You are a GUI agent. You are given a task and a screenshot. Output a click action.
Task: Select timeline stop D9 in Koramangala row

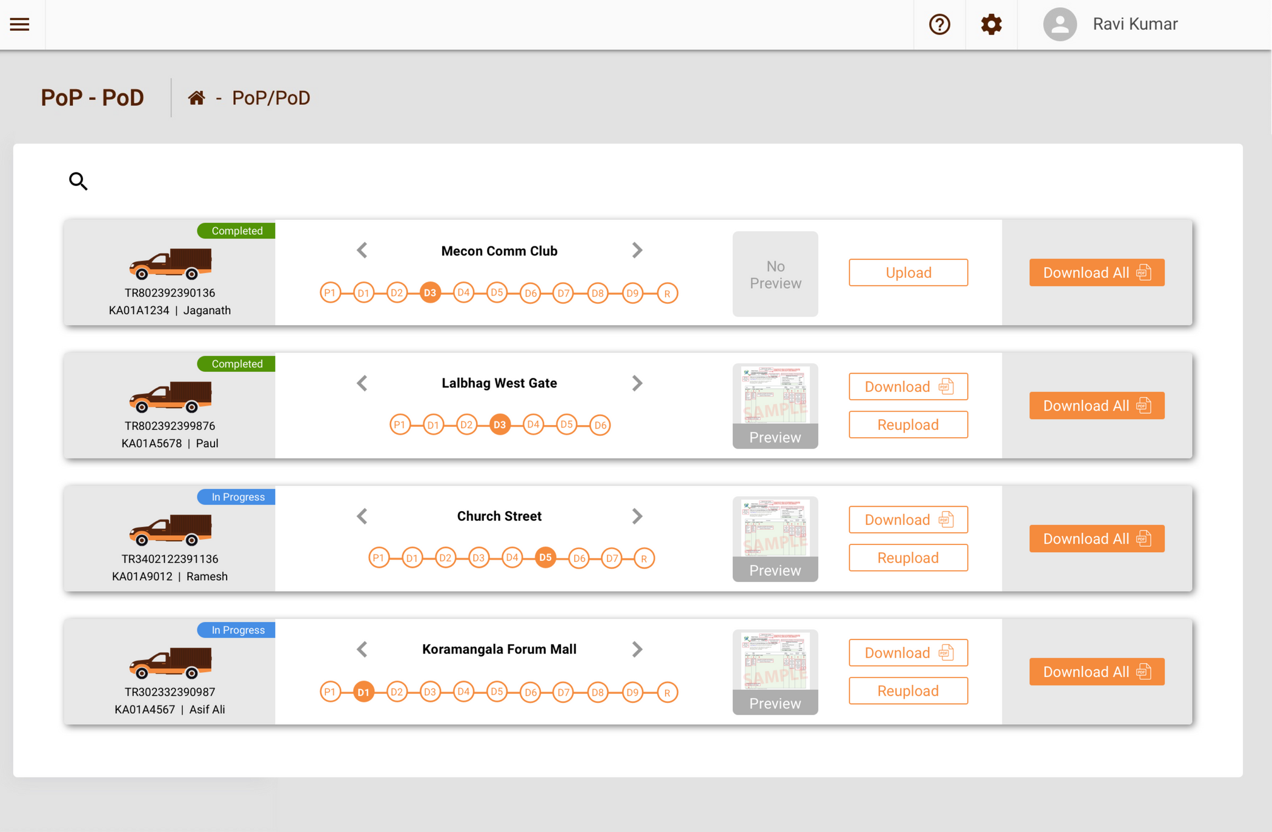point(632,692)
